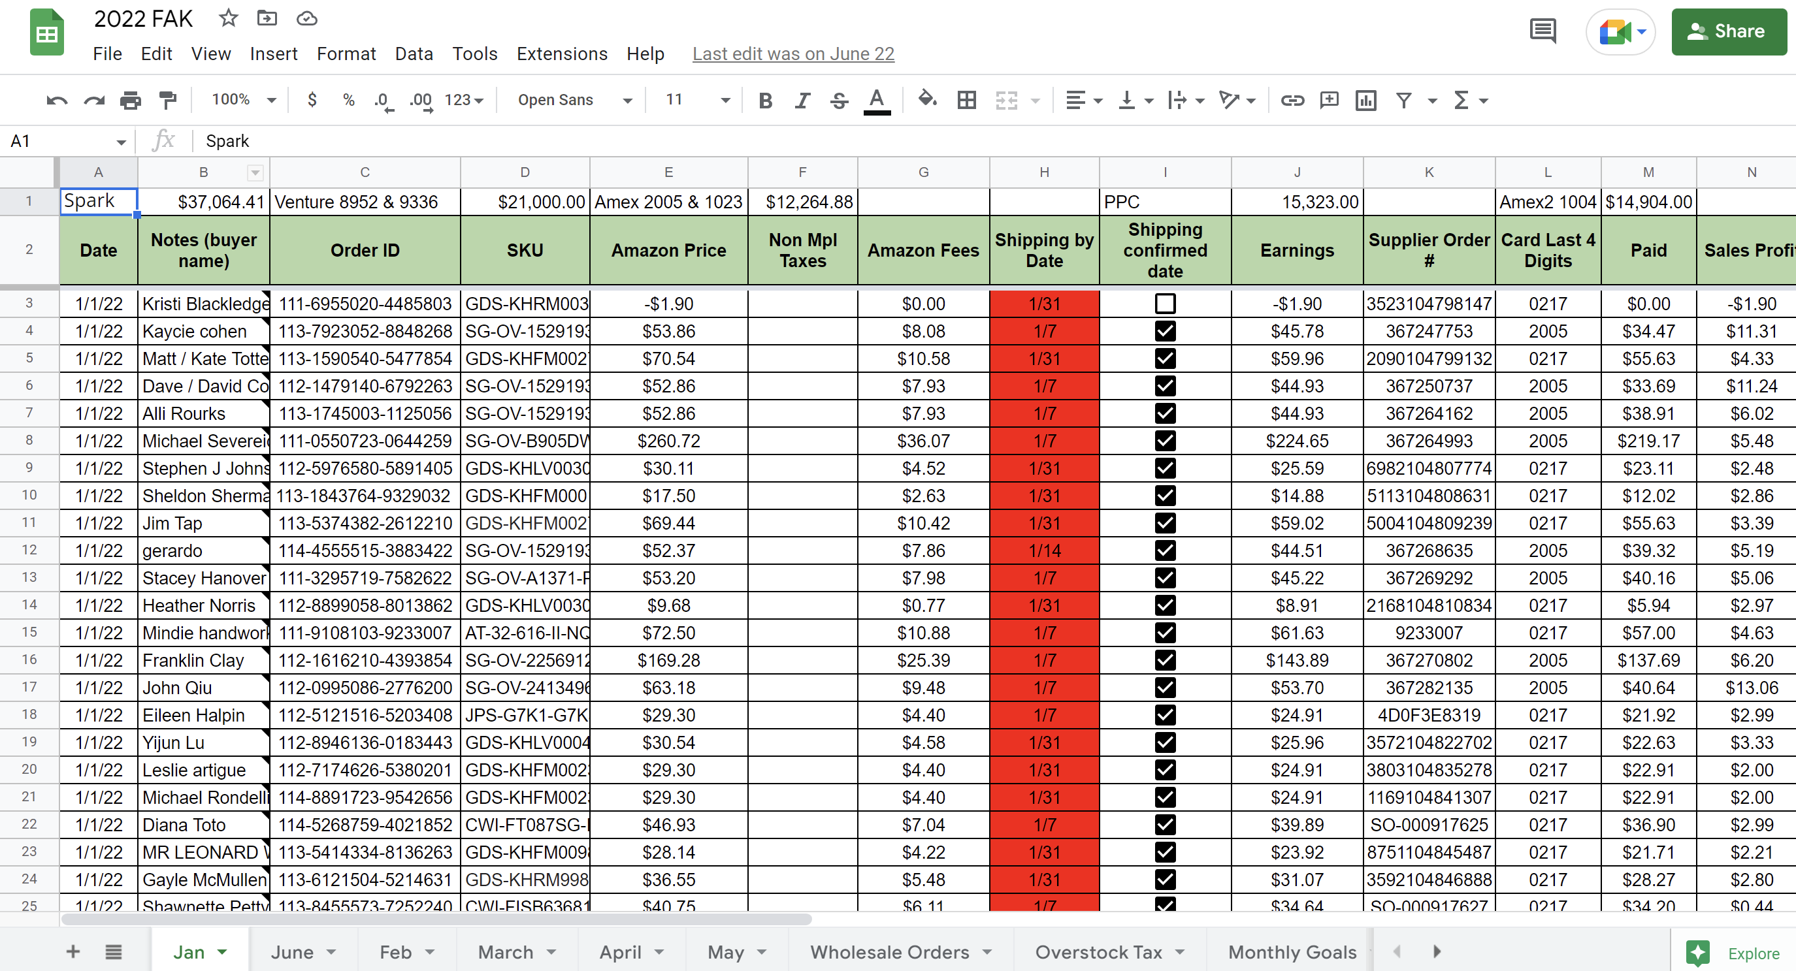Uncheck Jim Tap shipping confirmed checkbox
The width and height of the screenshot is (1796, 971).
[1165, 523]
